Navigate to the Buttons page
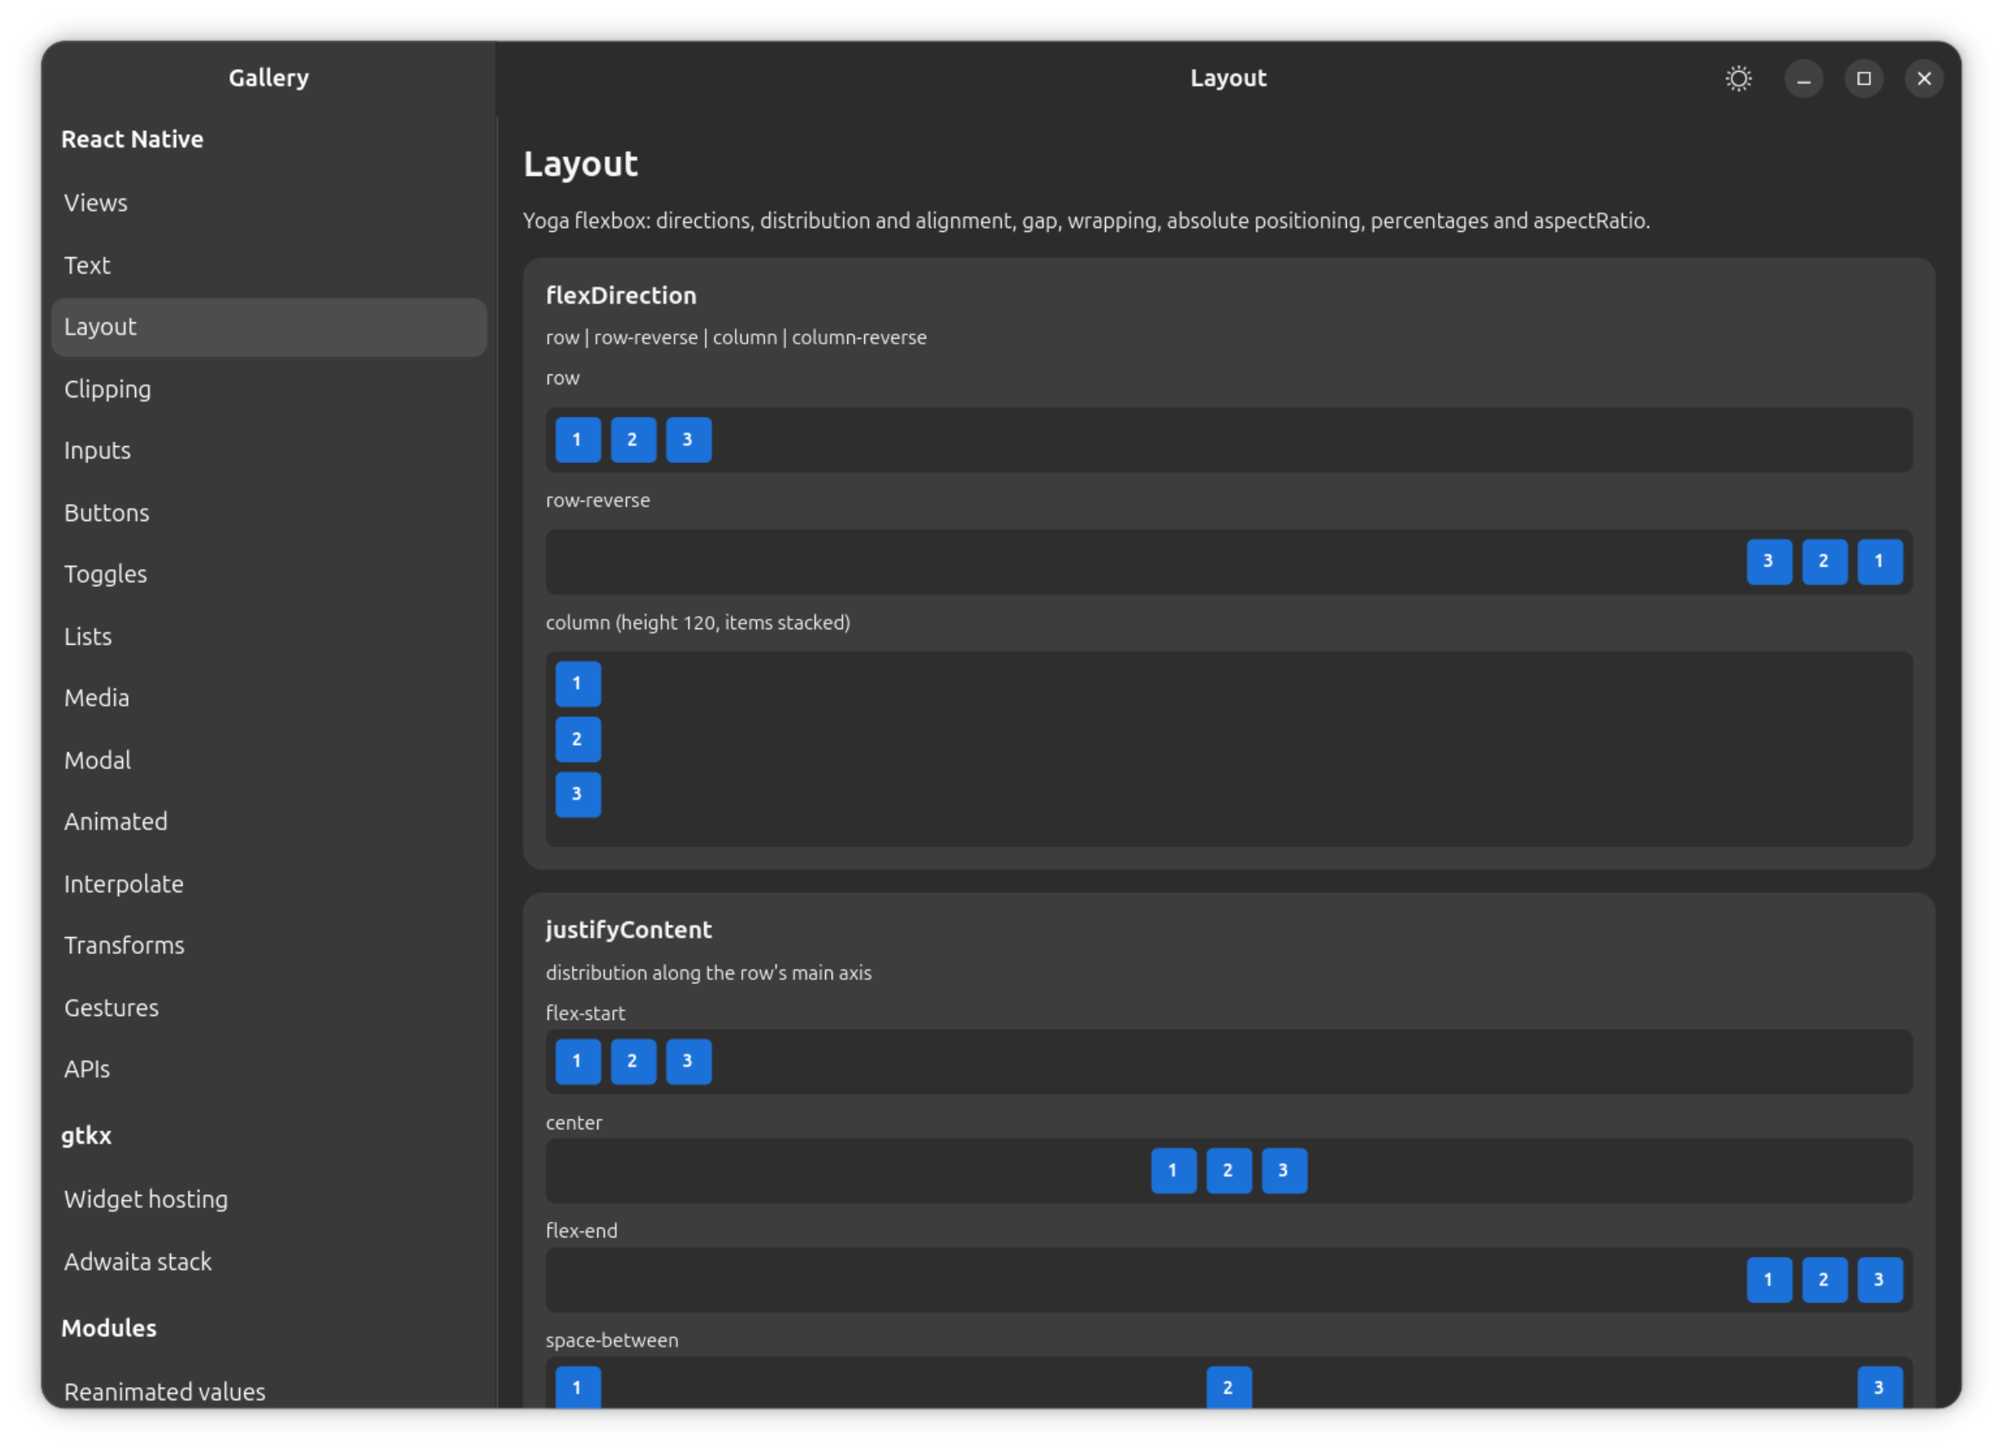This screenshot has width=2002, height=1449. [269, 512]
